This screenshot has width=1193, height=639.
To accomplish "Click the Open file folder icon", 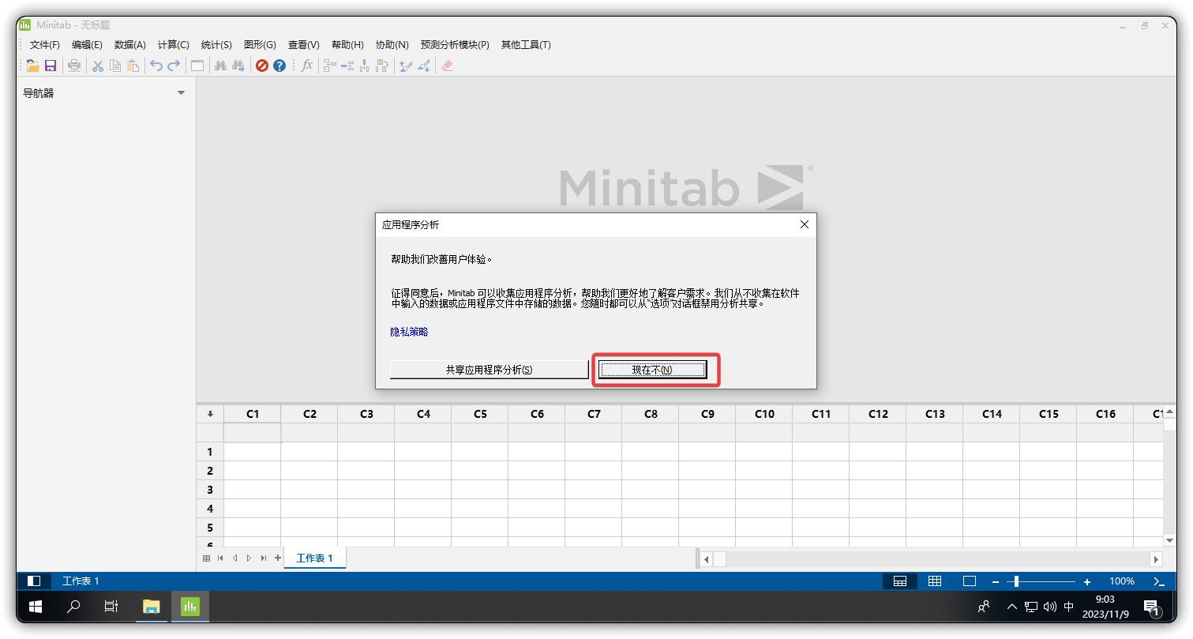I will pyautogui.click(x=32, y=66).
